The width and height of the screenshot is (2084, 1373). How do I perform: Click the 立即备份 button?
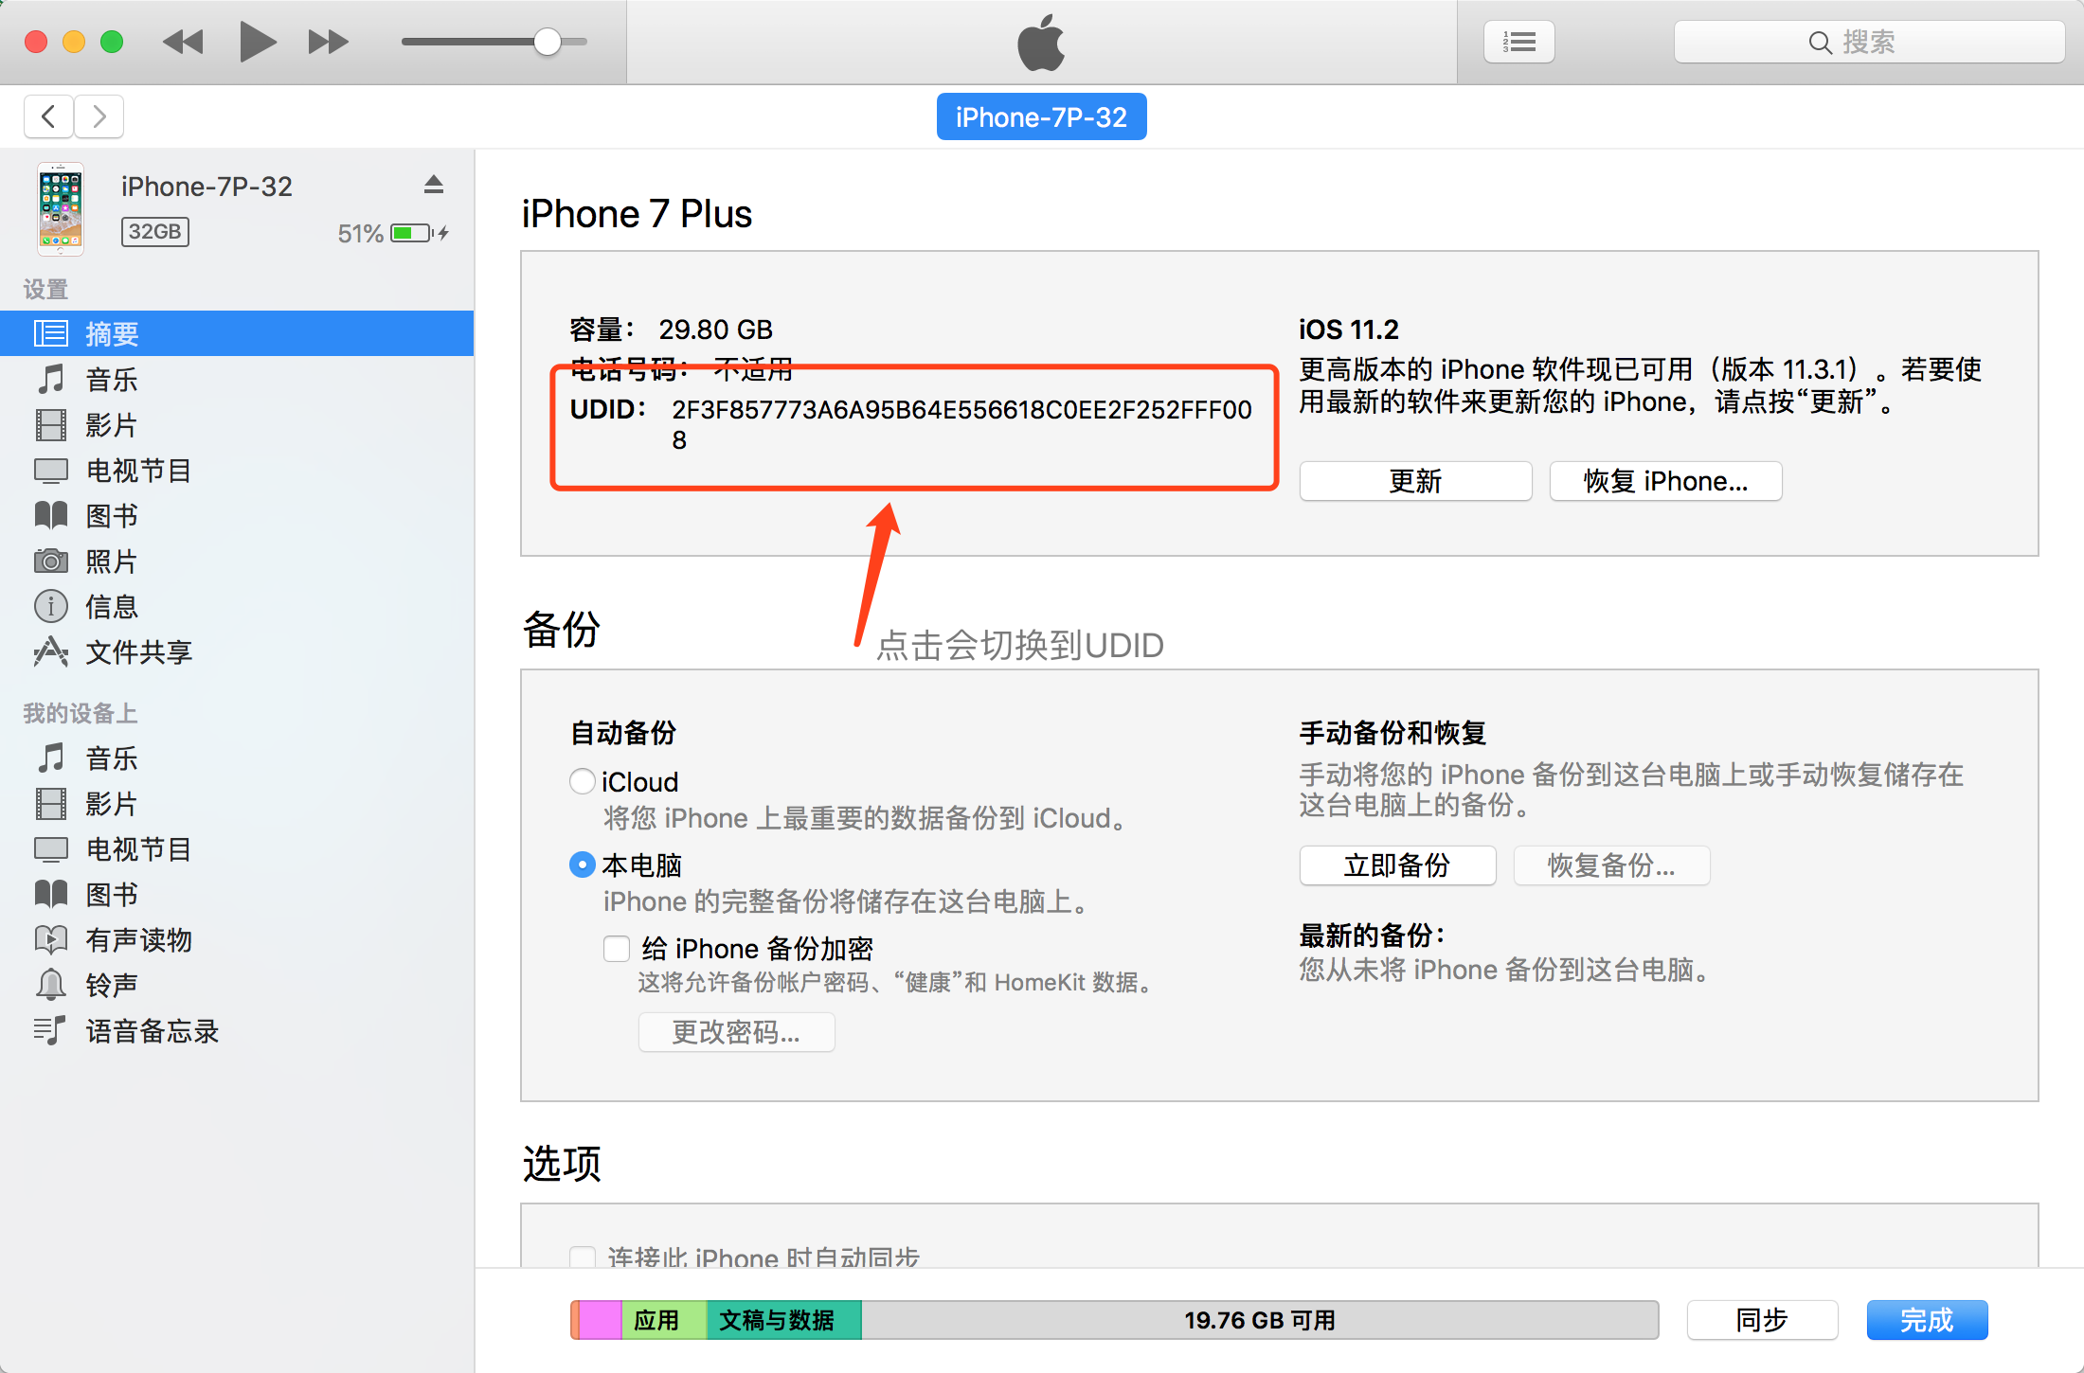pyautogui.click(x=1397, y=865)
